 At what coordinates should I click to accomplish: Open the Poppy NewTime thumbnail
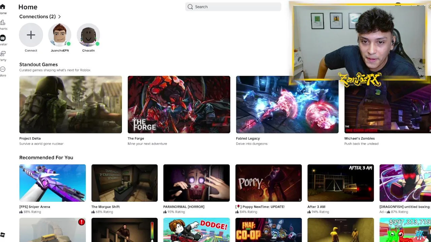click(269, 183)
